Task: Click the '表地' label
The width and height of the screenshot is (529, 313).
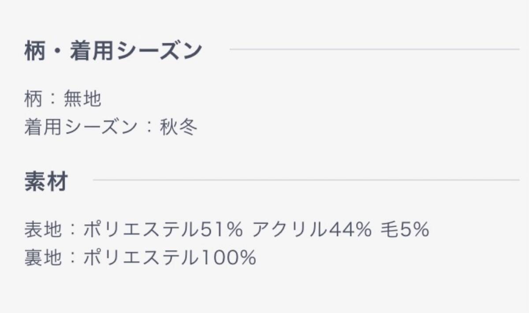Action: pos(43,230)
